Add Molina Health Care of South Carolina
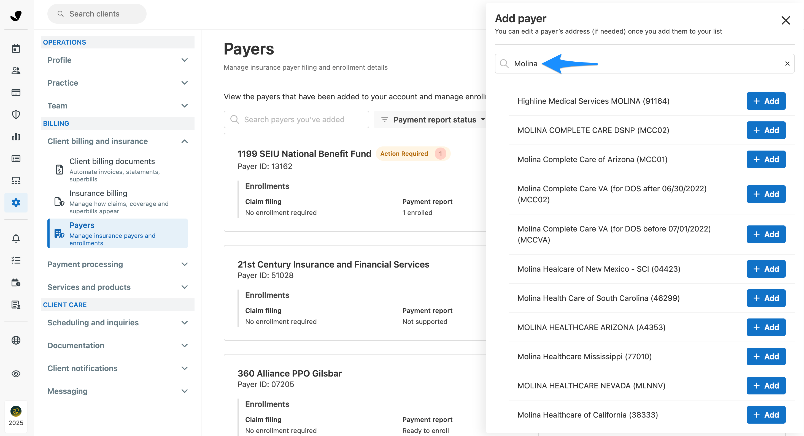The height and width of the screenshot is (436, 804). 766,298
